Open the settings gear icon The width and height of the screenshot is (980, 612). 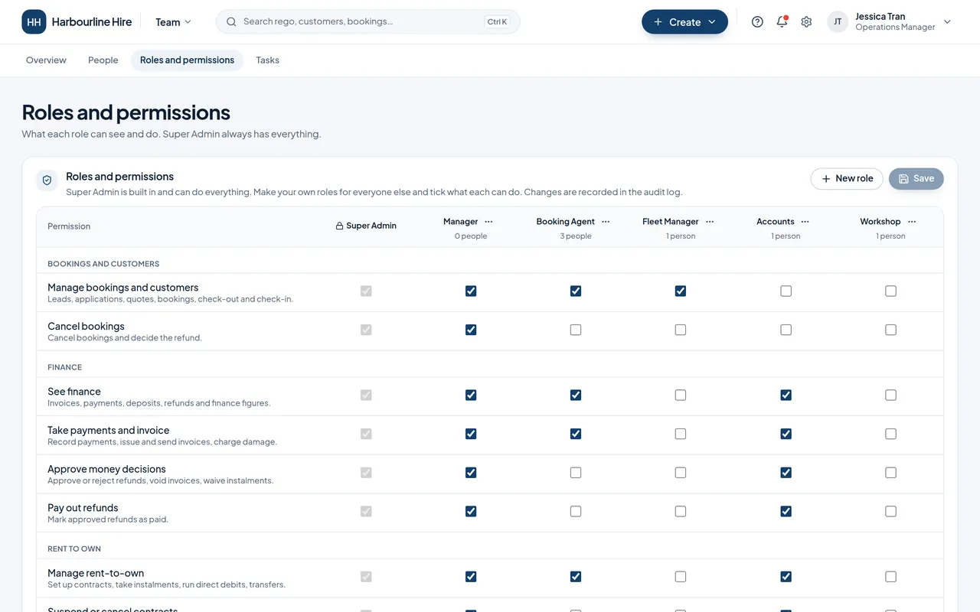click(x=806, y=22)
